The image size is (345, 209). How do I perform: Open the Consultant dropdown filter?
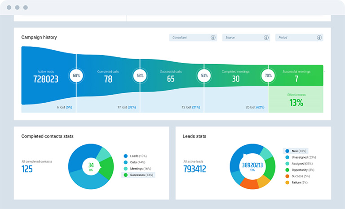tap(193, 38)
